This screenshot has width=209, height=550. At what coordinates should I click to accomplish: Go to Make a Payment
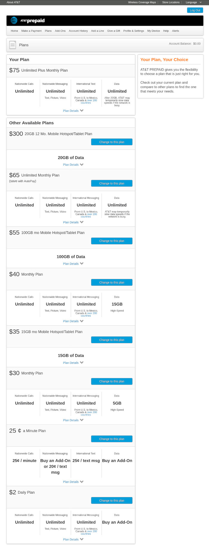(31, 31)
